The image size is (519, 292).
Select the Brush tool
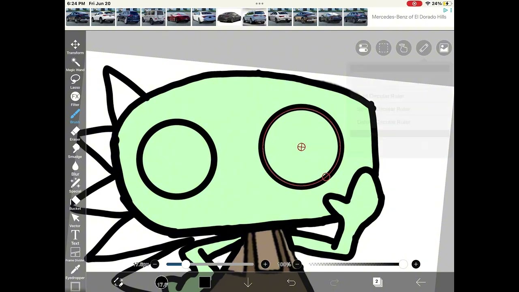(x=75, y=117)
